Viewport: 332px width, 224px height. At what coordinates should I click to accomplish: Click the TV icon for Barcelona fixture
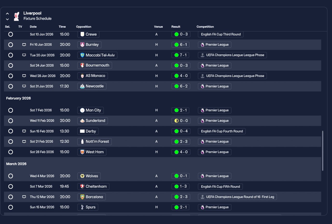(x=24, y=197)
